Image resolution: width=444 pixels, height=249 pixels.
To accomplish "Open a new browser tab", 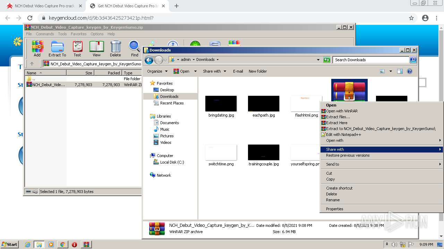I will [x=177, y=6].
